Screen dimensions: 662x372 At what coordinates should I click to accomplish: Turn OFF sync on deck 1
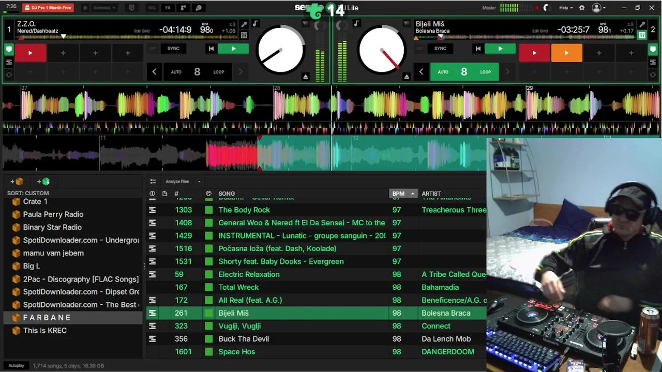pyautogui.click(x=153, y=49)
